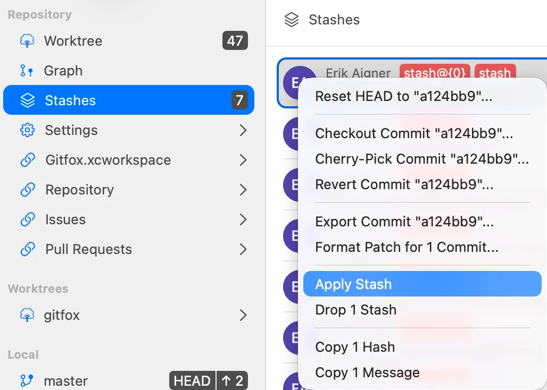Click the HEAD badge on master
This screenshot has height=390, width=547.
(x=192, y=380)
